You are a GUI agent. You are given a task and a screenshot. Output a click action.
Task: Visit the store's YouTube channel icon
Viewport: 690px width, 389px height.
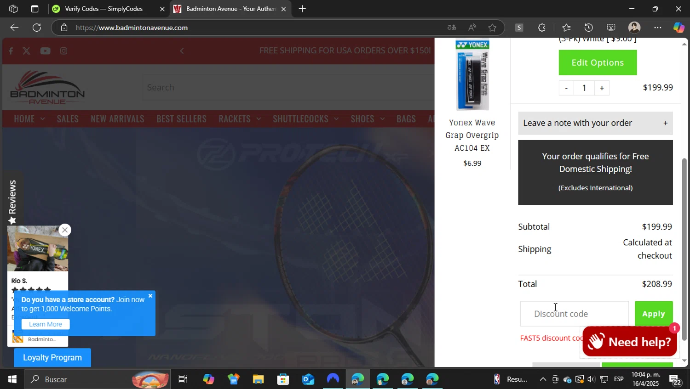[45, 51]
